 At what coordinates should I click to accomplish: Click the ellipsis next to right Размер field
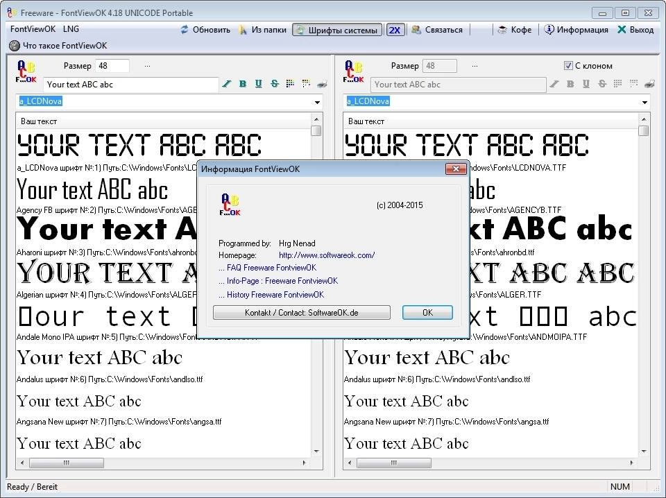pyautogui.click(x=475, y=66)
